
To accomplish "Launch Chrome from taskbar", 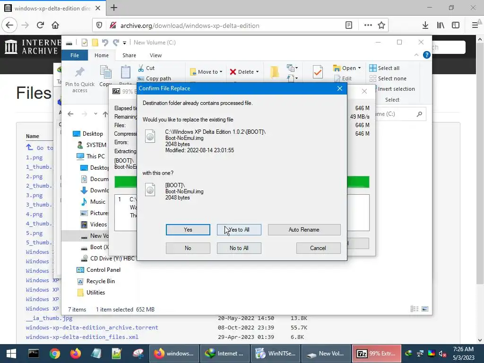I will coord(55,354).
